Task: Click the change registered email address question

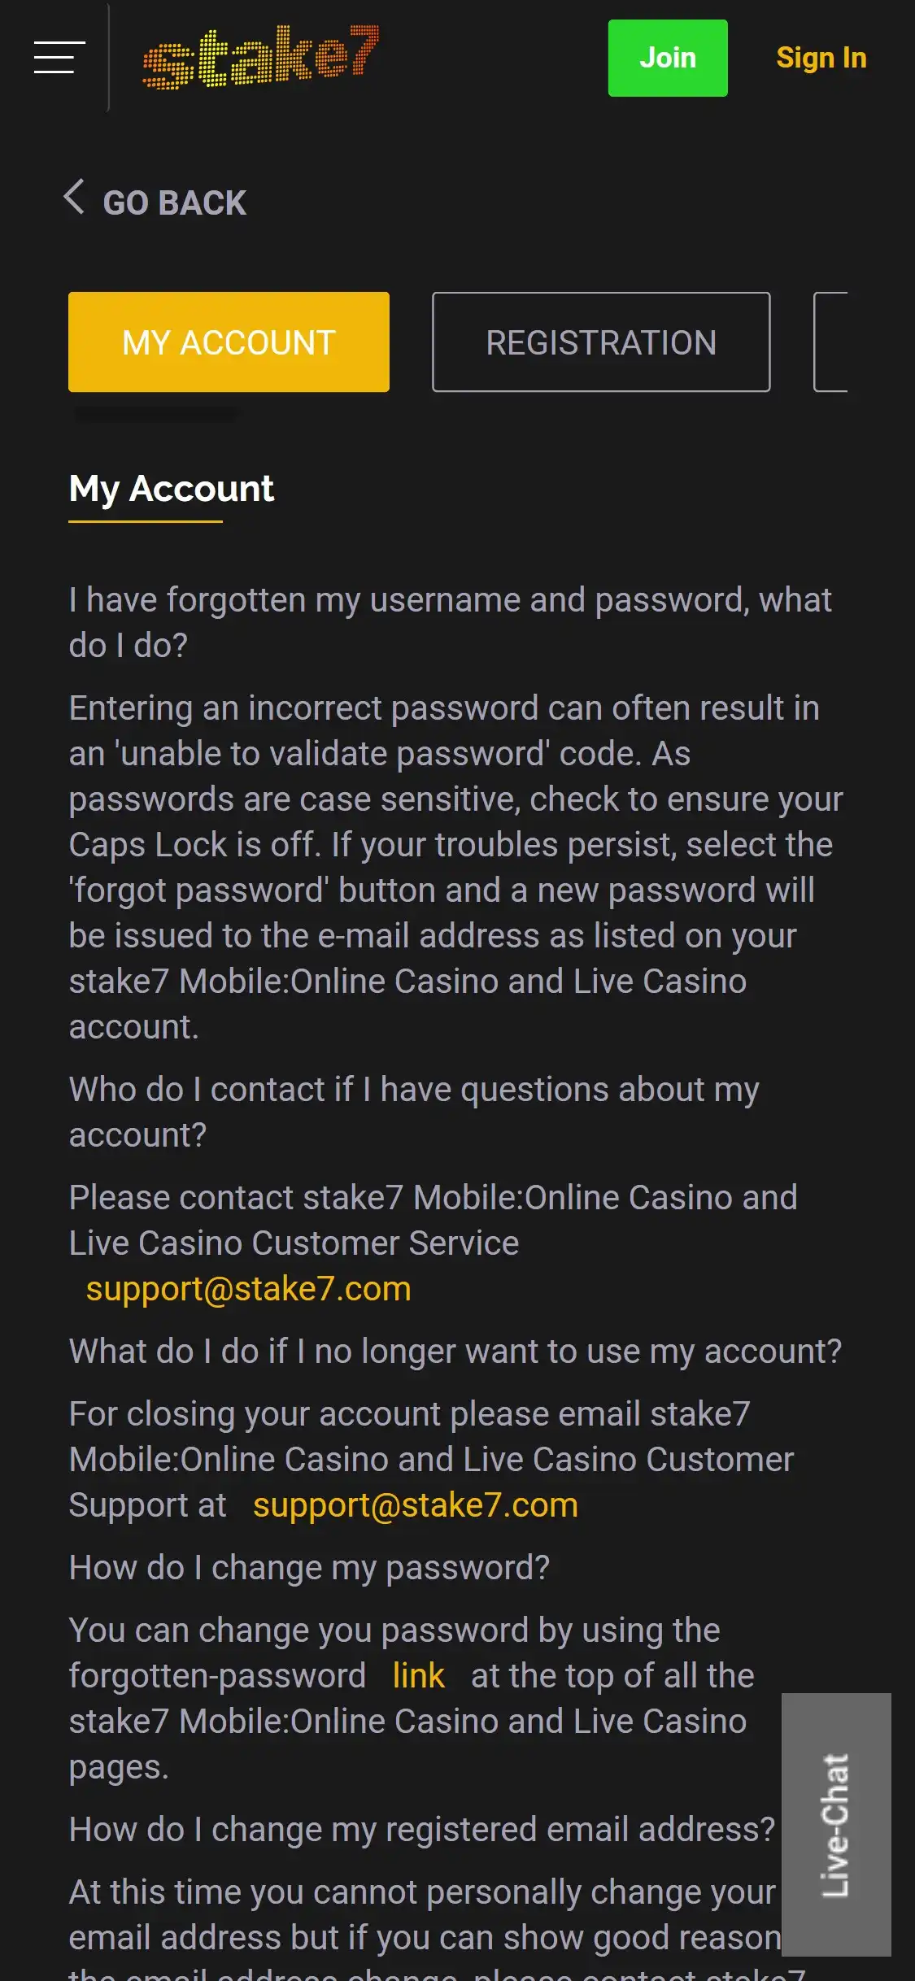Action: 421,1830
